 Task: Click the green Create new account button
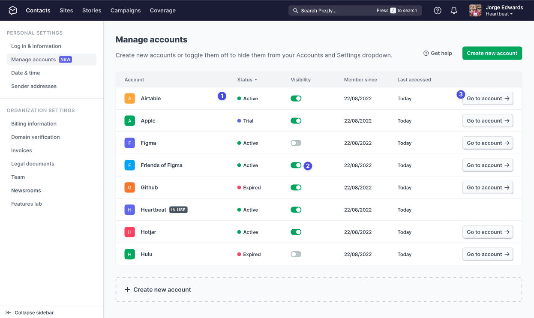(x=492, y=53)
